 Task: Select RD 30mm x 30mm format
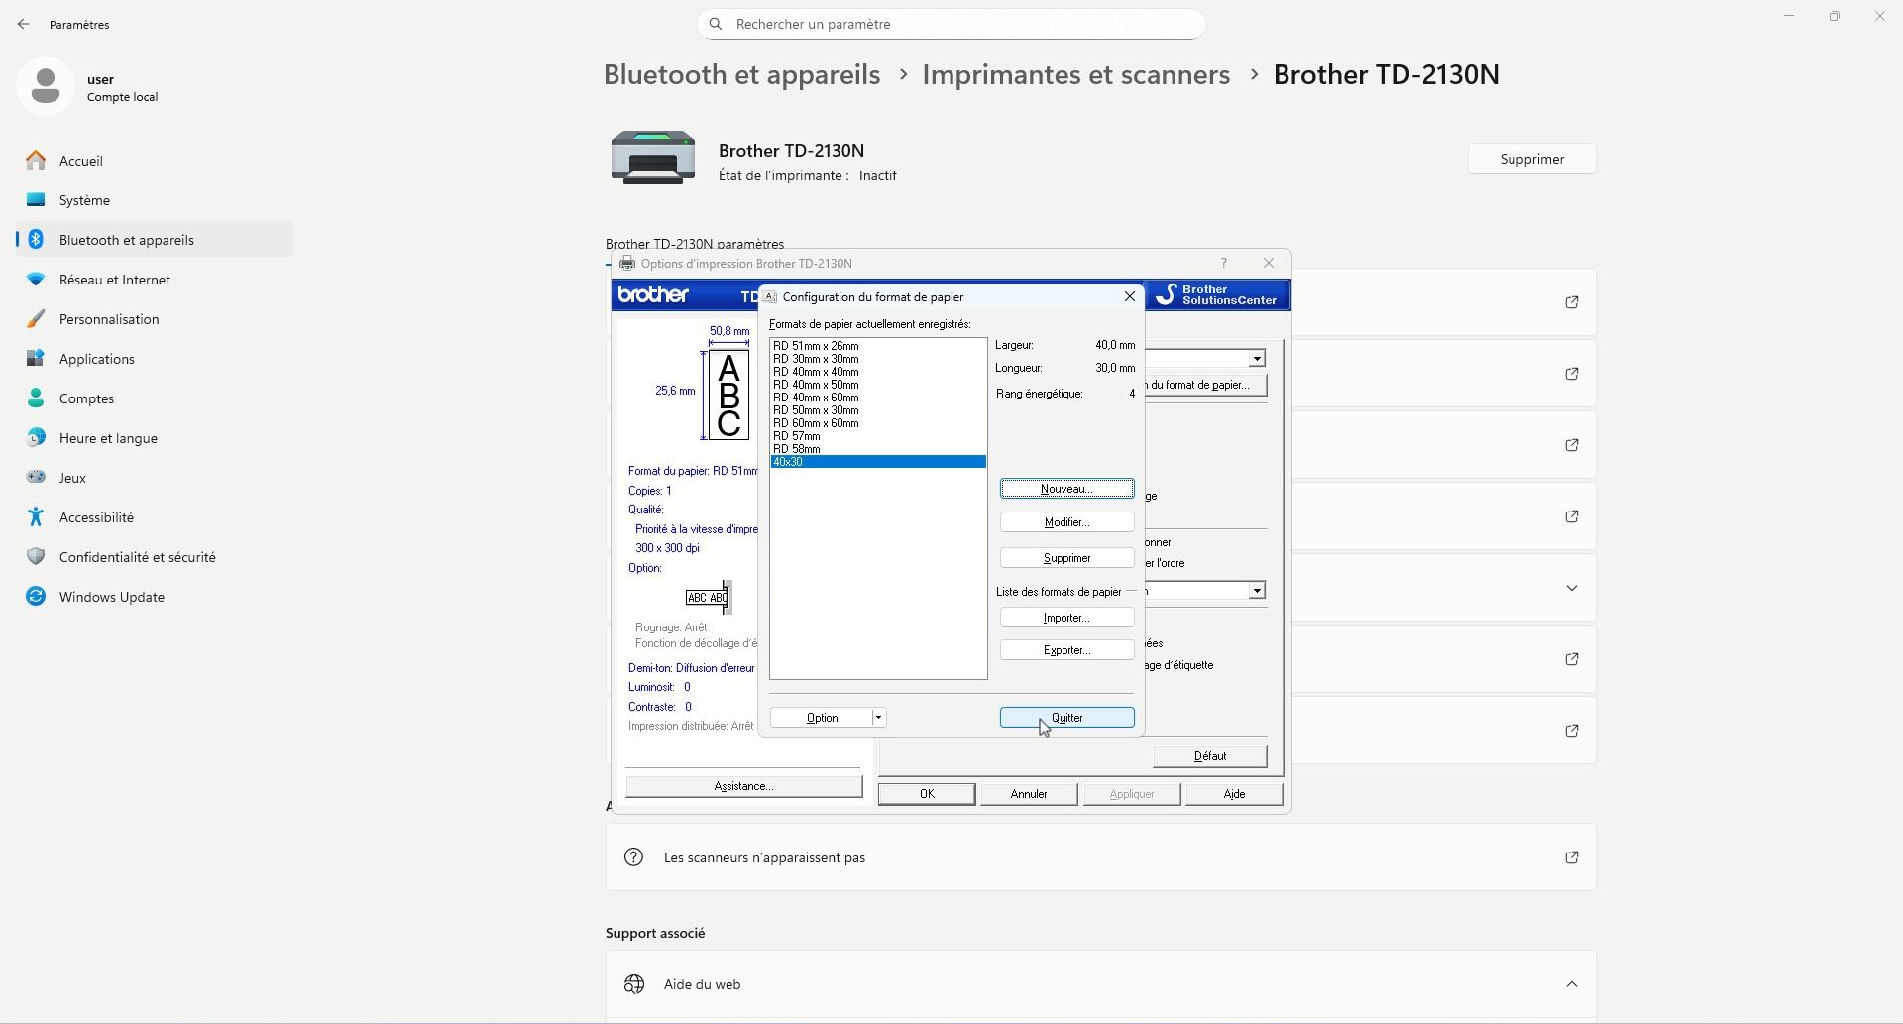[878, 359]
